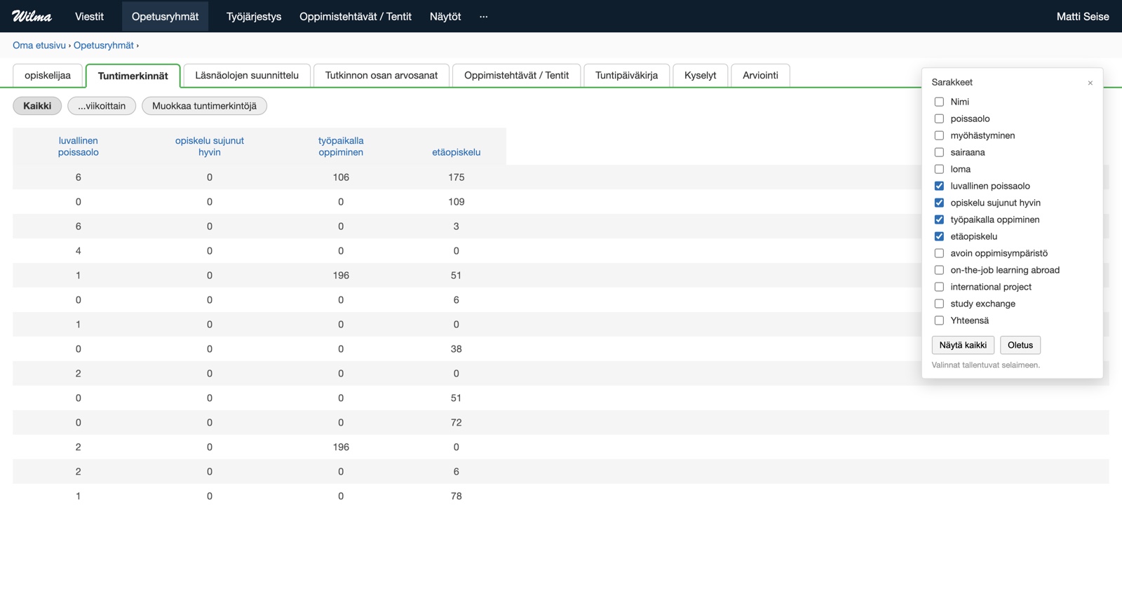Sort by työpaikalla oppiminen column header
The width and height of the screenshot is (1122, 603).
pos(341,146)
